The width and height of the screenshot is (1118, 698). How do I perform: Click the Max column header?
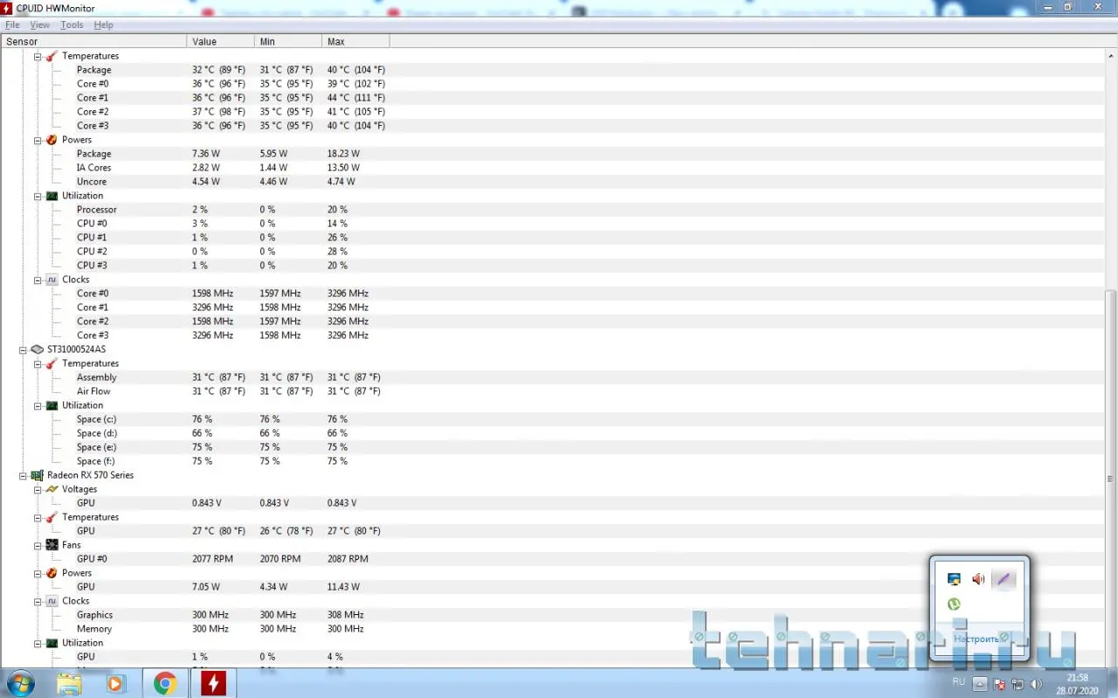point(355,42)
